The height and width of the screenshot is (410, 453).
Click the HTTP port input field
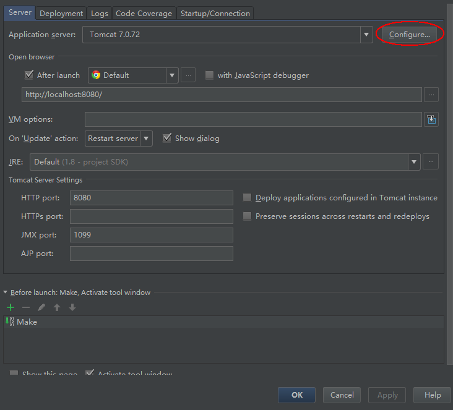pos(151,198)
